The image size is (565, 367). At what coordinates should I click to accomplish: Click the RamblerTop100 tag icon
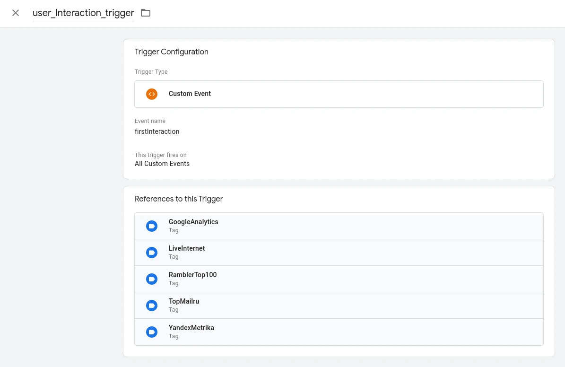[x=151, y=279]
